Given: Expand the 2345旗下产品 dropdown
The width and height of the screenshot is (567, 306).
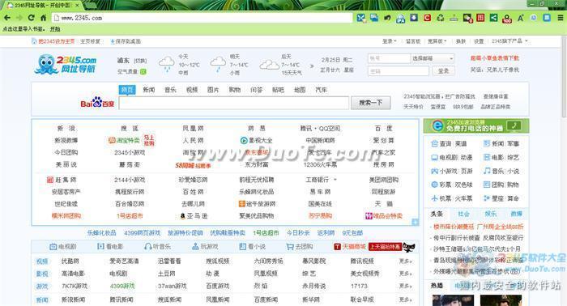Looking at the screenshot, I should tap(509, 41).
